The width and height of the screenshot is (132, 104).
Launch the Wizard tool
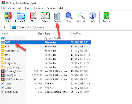click(81, 17)
